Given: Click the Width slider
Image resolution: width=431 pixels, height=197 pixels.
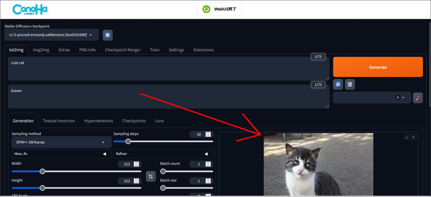Looking at the screenshot, I should click(x=77, y=171).
